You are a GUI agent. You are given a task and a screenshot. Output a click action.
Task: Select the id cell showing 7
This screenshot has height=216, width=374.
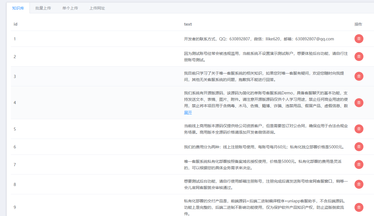point(15,165)
